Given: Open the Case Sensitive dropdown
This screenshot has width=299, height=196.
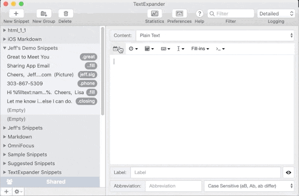Looking at the screenshot, I should (249, 186).
